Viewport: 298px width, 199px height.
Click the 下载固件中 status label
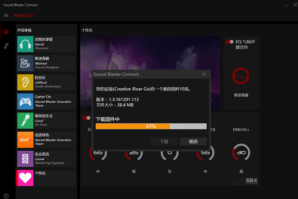click(108, 119)
